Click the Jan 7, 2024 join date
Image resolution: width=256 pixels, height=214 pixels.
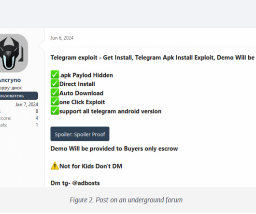click(27, 105)
